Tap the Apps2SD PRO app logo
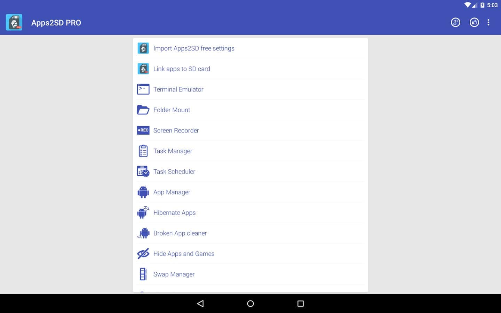The width and height of the screenshot is (501, 313). coord(14,23)
